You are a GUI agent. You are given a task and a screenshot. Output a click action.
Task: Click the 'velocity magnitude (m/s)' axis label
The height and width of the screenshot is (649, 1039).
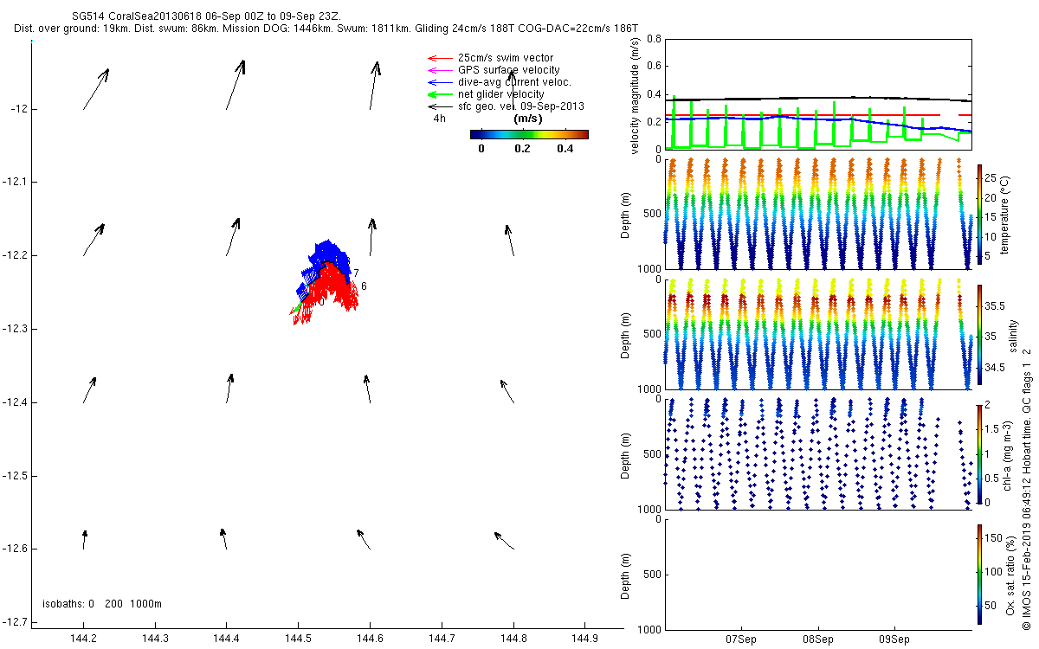[636, 95]
